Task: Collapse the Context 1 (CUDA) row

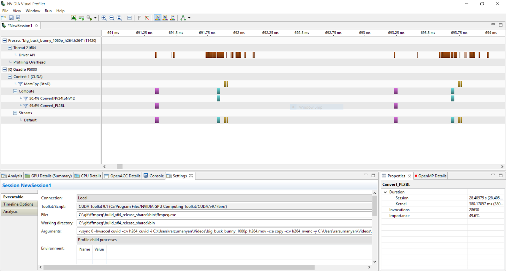Action: tap(10, 77)
